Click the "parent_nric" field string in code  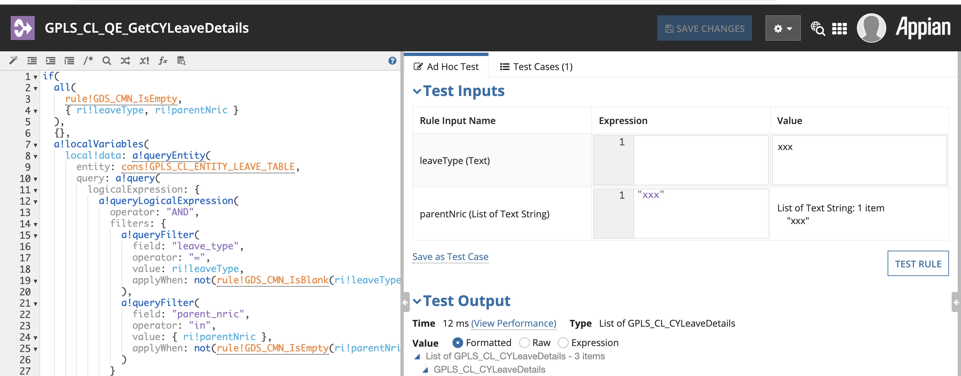pos(208,314)
